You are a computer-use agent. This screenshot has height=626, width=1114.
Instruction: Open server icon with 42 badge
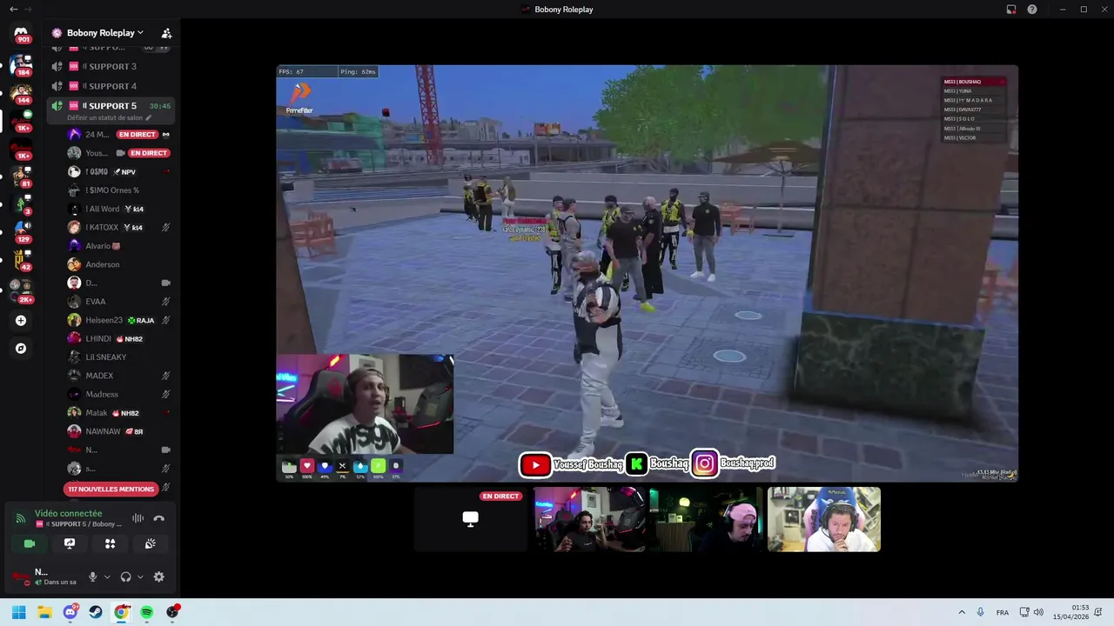pyautogui.click(x=21, y=258)
